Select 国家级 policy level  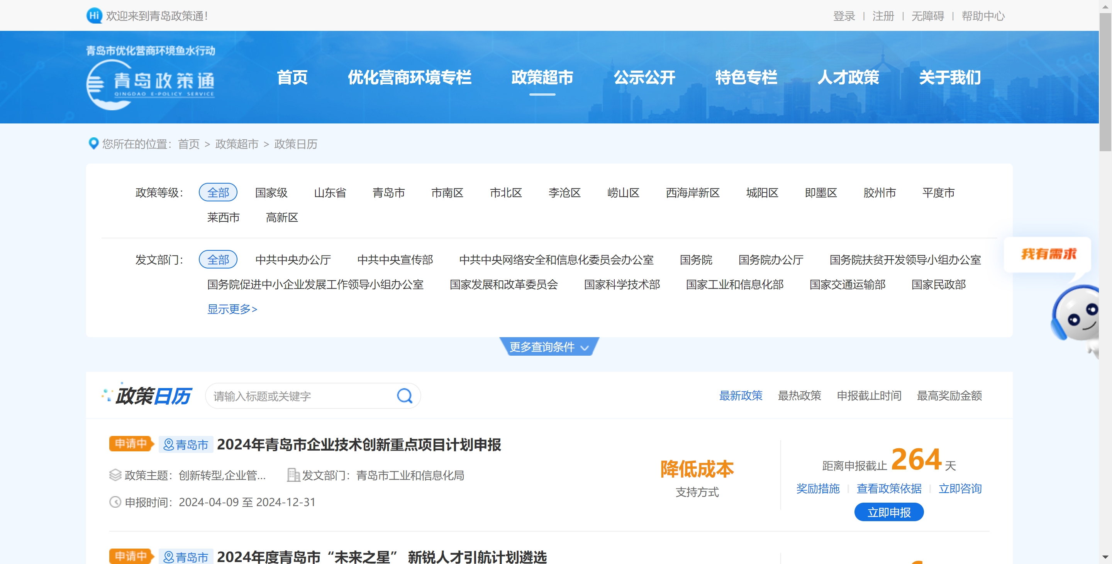271,193
